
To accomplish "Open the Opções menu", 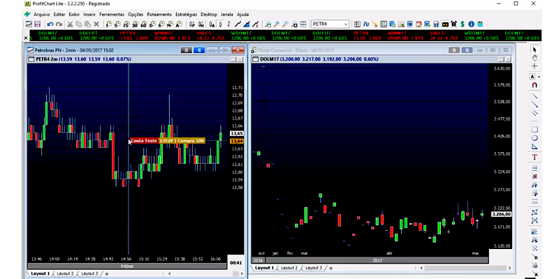I will 136,15.
